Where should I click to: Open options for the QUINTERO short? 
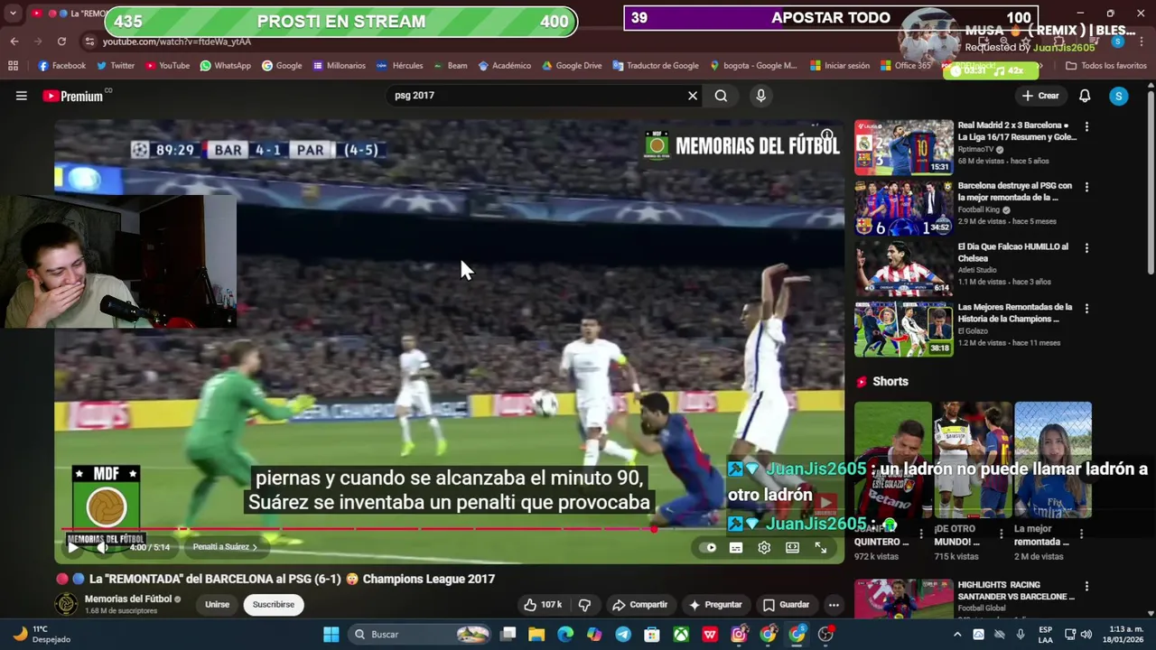921,534
